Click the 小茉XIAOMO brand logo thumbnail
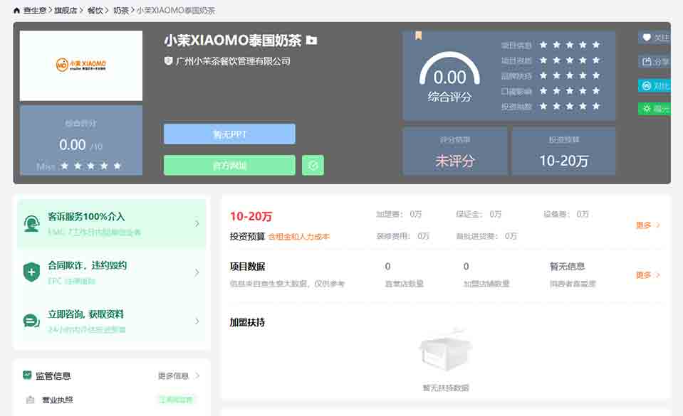Screen dimensions: 683x416 (81, 65)
